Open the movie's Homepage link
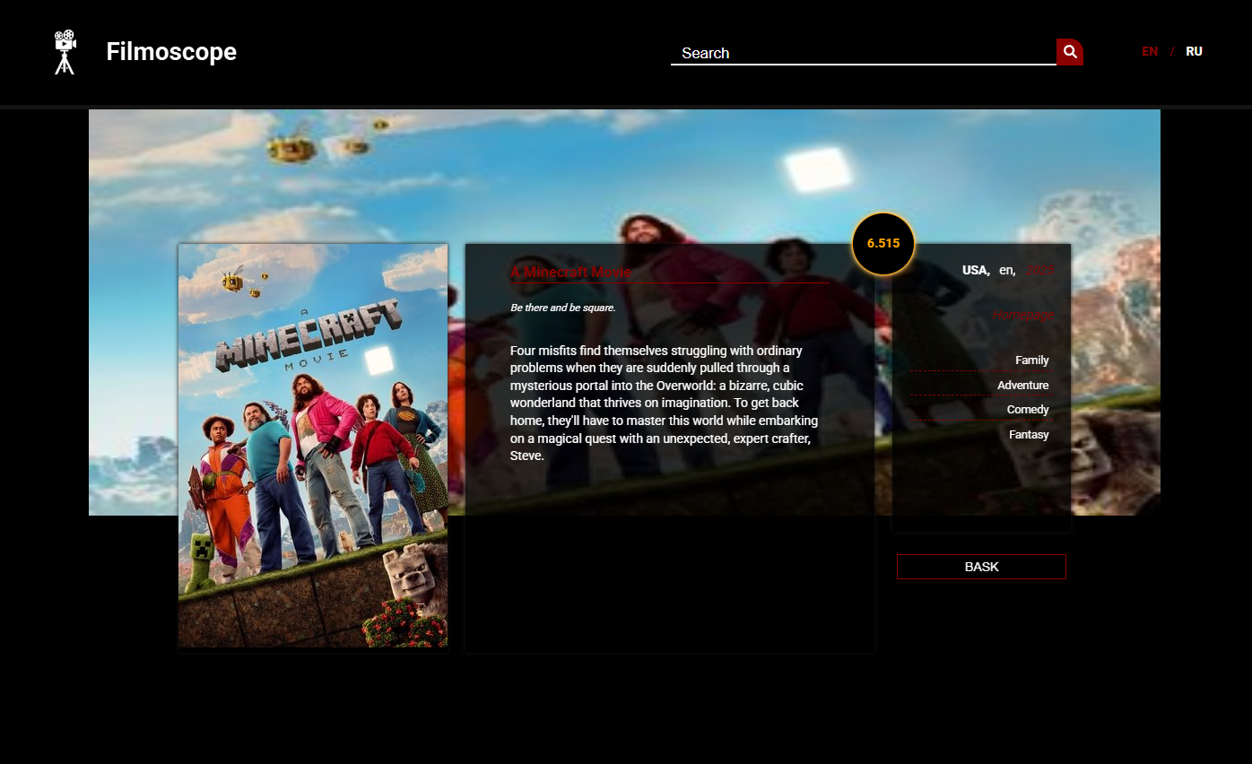The height and width of the screenshot is (764, 1252). coord(1023,315)
